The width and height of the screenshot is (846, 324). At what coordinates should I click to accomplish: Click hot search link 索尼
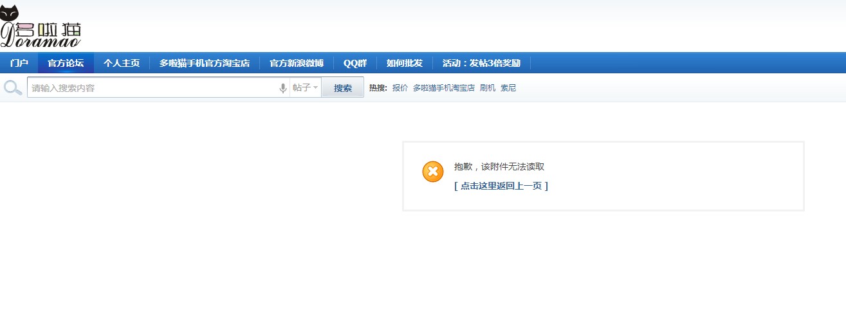click(x=508, y=88)
